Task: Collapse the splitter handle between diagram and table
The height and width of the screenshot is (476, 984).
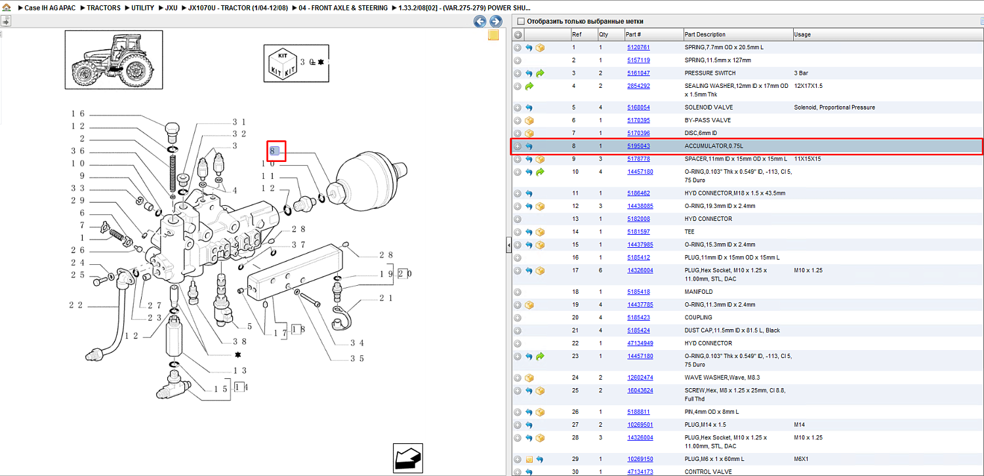Action: click(x=508, y=245)
